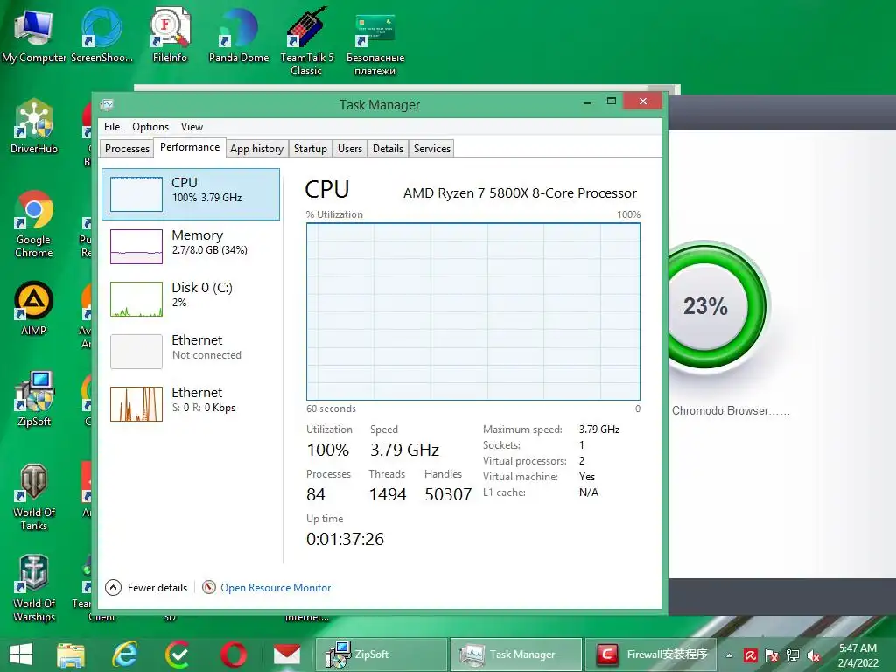The height and width of the screenshot is (672, 896).
Task: Launch World Of Tanks desktop icon
Action: [x=34, y=496]
